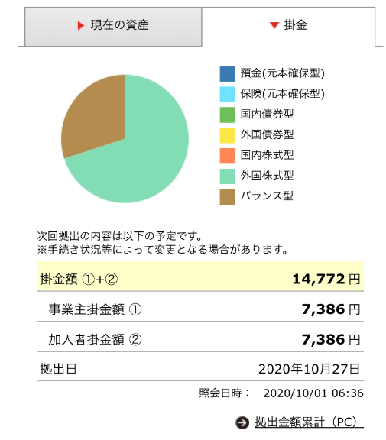Click the 事業主掛金額 ① row
386x440 pixels.
200,306
